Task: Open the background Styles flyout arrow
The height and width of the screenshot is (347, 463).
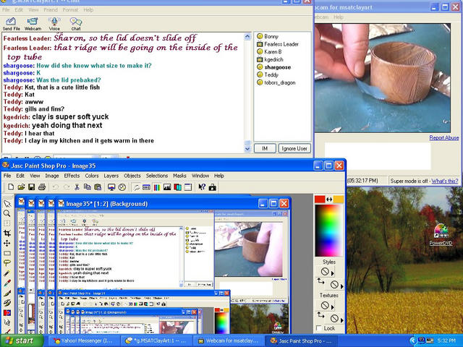Action: [x=342, y=286]
